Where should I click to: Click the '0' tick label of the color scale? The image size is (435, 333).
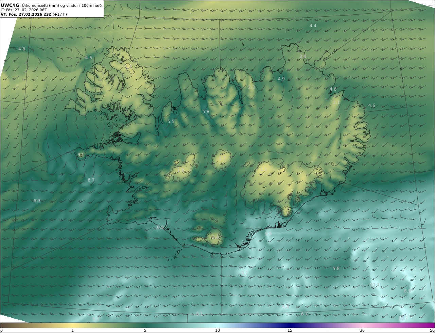click(x=1, y=331)
